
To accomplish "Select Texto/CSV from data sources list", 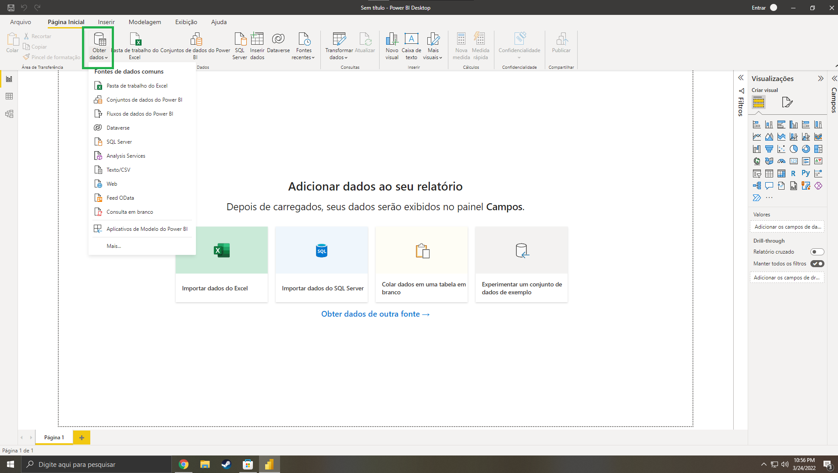I will pos(142,170).
